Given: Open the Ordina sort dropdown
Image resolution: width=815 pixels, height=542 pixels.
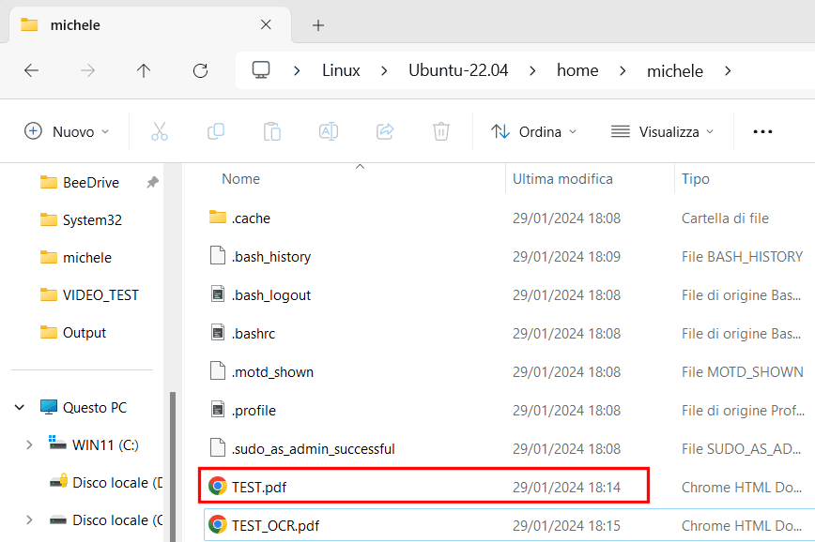Looking at the screenshot, I should [x=533, y=131].
